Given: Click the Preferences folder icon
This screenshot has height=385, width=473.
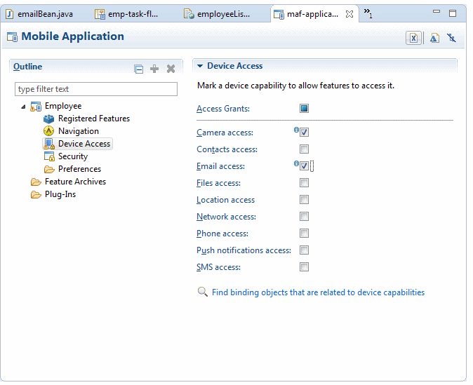Looking at the screenshot, I should pyautogui.click(x=49, y=169).
